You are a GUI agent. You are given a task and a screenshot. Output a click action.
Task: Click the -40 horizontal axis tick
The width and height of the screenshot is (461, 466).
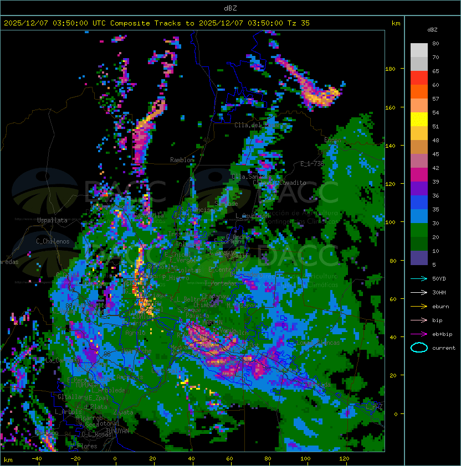tap(37, 459)
